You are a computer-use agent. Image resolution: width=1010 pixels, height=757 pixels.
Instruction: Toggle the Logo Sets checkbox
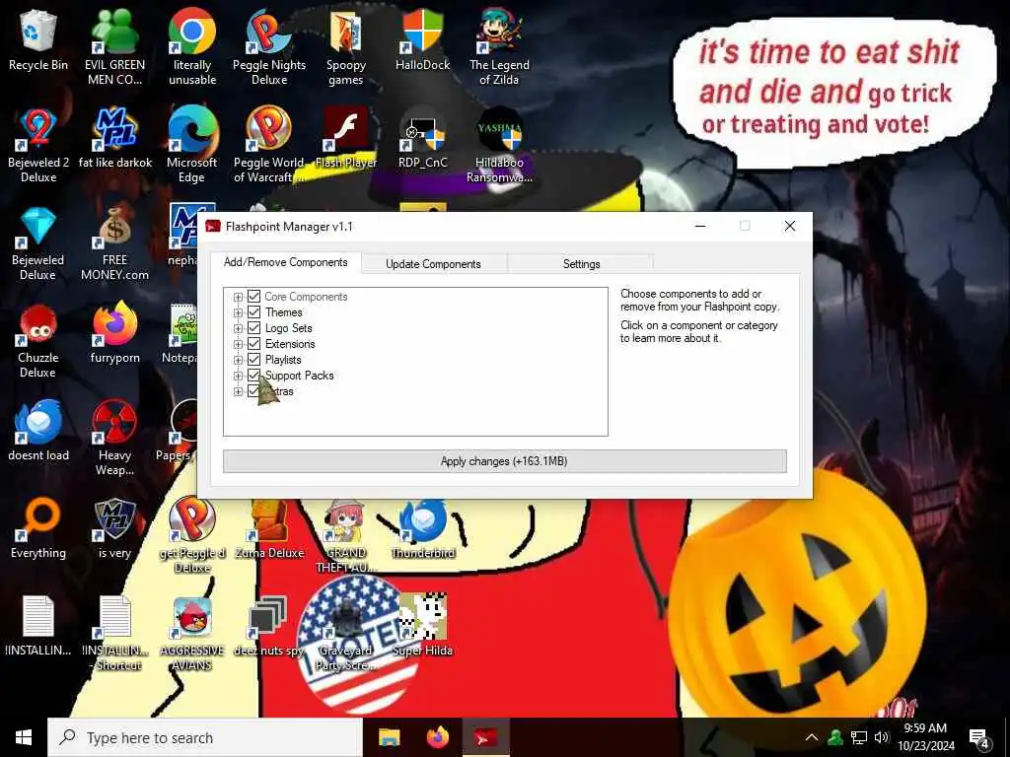click(x=253, y=327)
